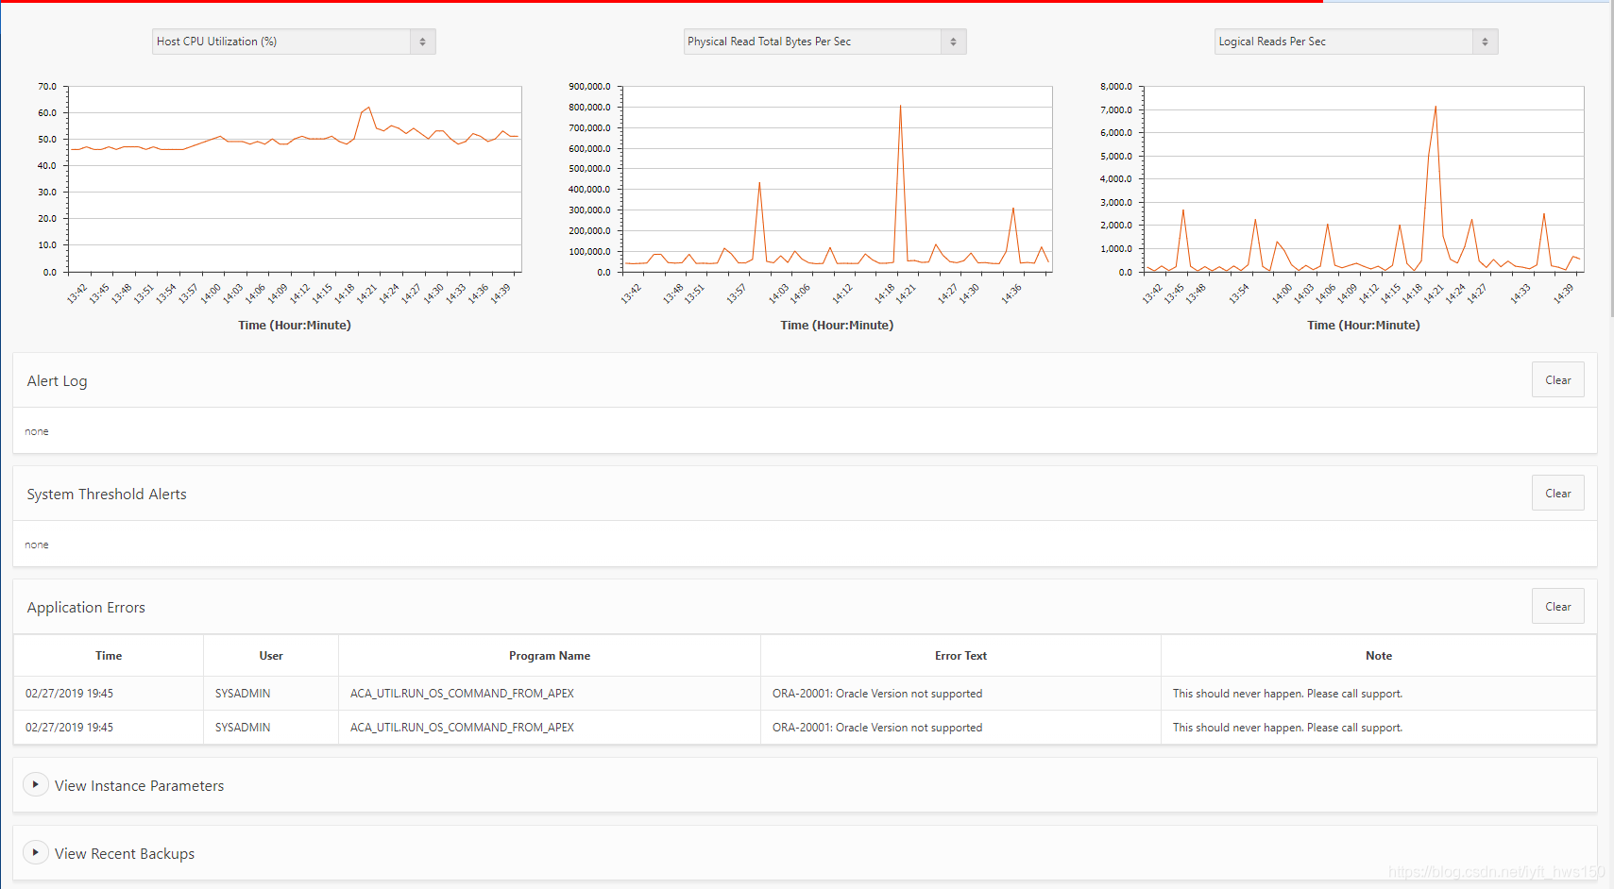Click the Time column header

(x=109, y=656)
